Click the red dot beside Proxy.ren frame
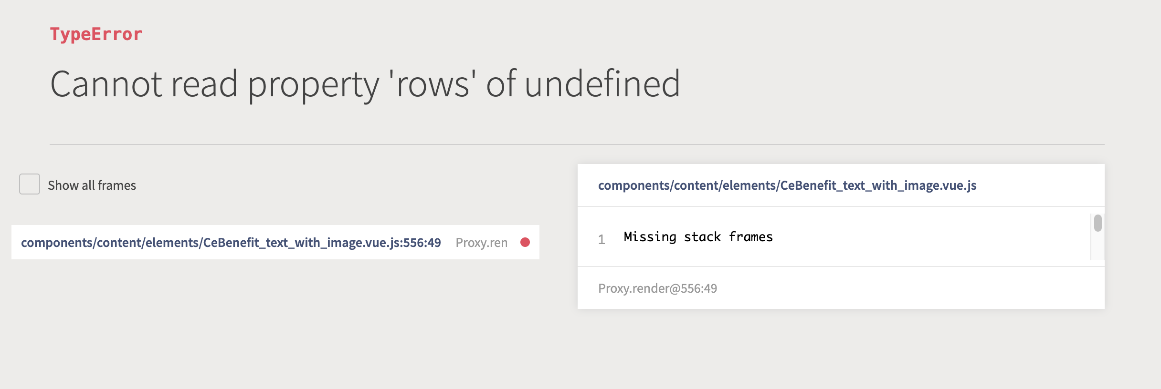The width and height of the screenshot is (1161, 389). tap(525, 243)
